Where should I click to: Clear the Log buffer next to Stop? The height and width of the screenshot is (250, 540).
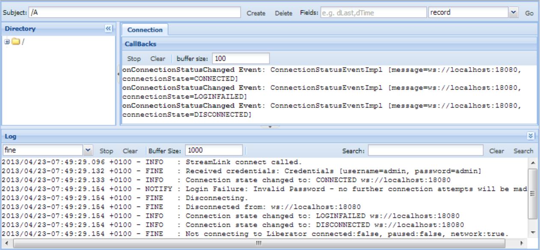tap(130, 151)
